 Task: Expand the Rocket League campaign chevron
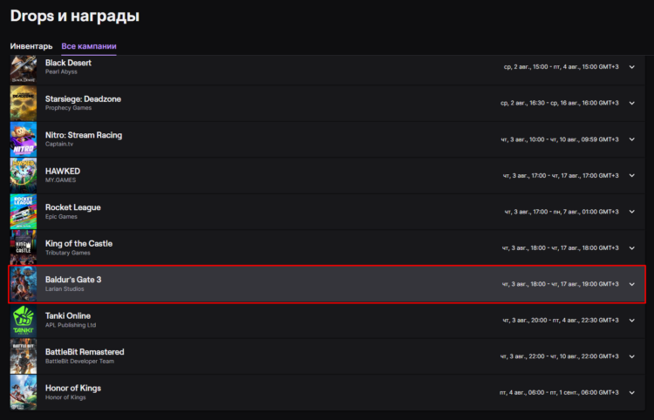pyautogui.click(x=632, y=212)
